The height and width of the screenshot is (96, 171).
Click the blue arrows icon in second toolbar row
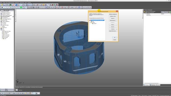tap(46, 7)
